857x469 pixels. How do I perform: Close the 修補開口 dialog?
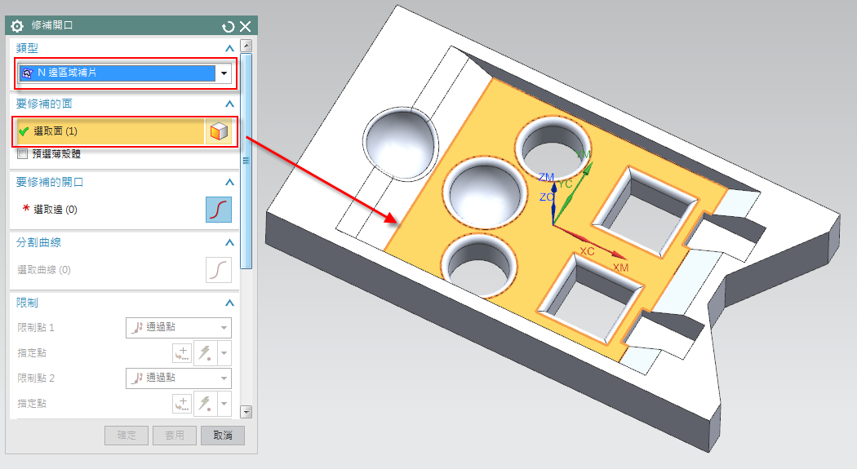[246, 26]
